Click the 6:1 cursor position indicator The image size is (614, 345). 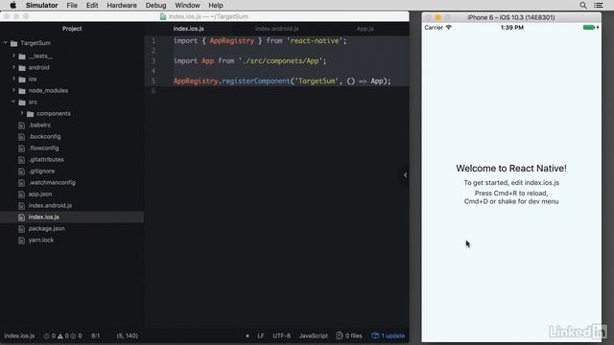(x=96, y=335)
